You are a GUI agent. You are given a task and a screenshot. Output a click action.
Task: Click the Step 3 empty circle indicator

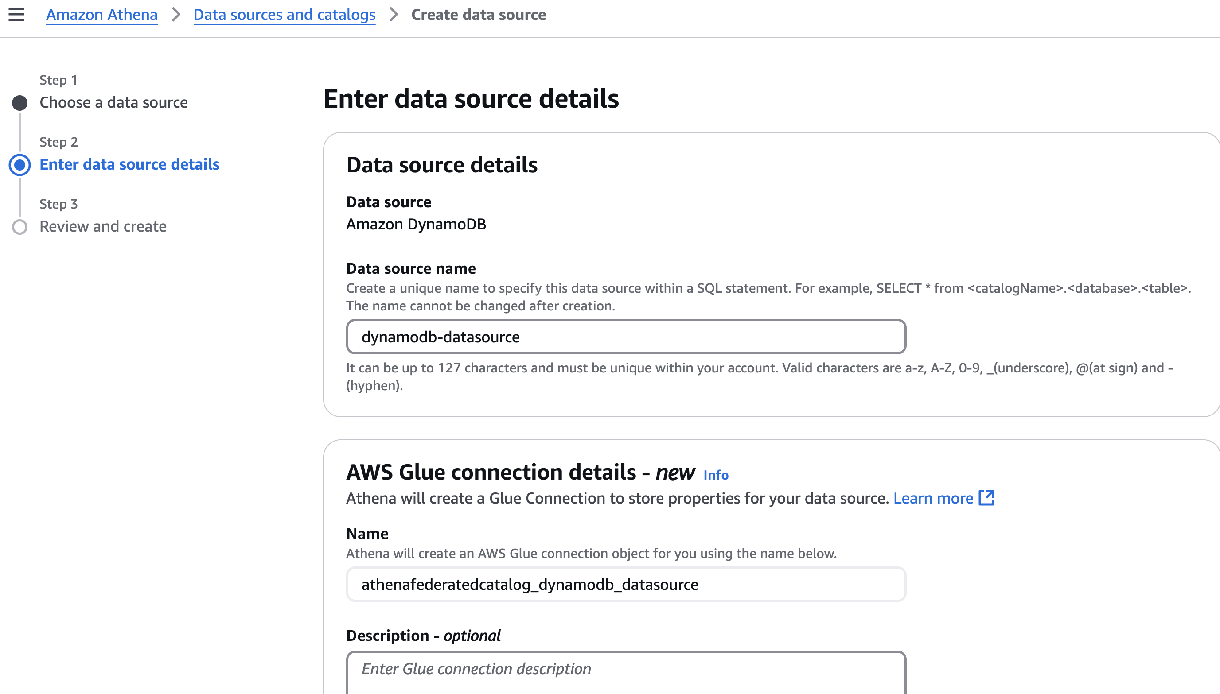[x=19, y=227]
